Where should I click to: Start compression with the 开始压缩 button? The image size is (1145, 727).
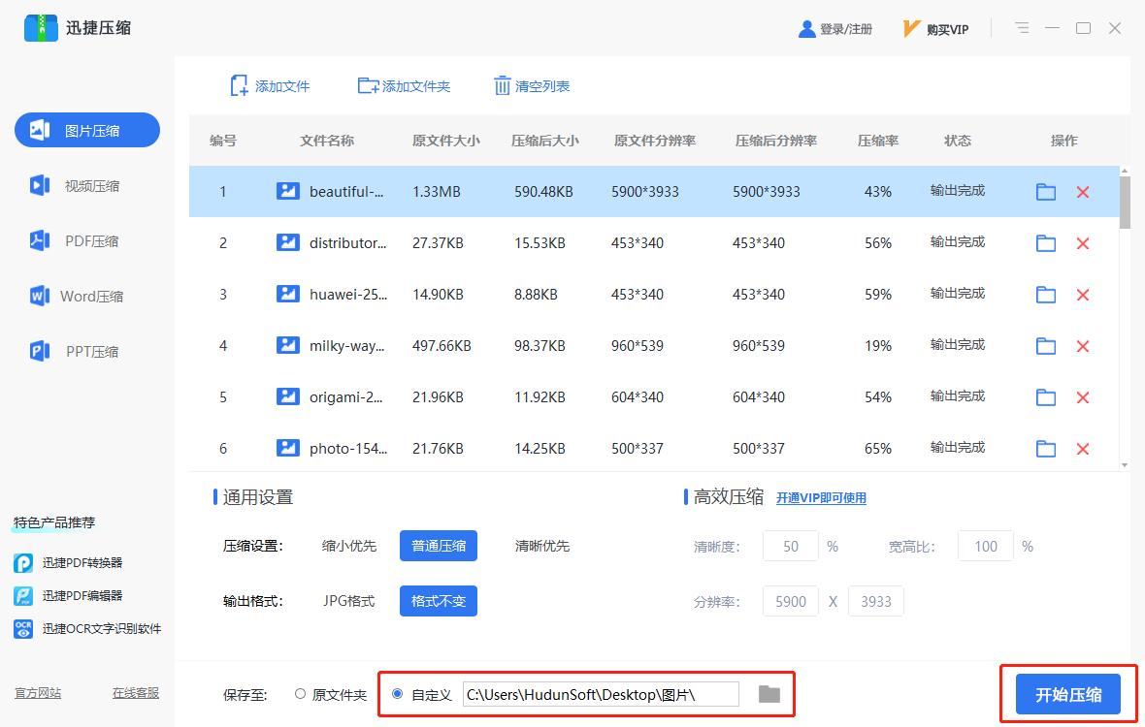tap(1068, 694)
